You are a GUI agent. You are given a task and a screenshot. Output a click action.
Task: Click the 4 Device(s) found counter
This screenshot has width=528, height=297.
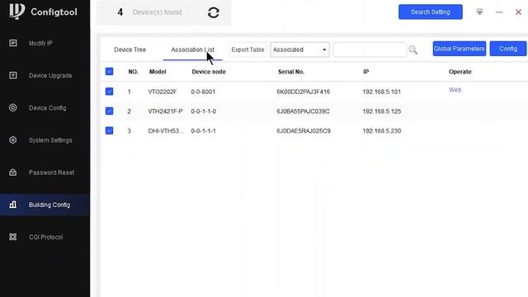click(x=149, y=12)
